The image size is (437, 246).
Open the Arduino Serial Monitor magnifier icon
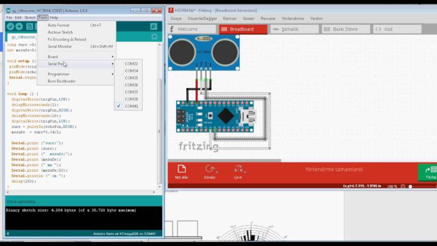click(x=153, y=27)
